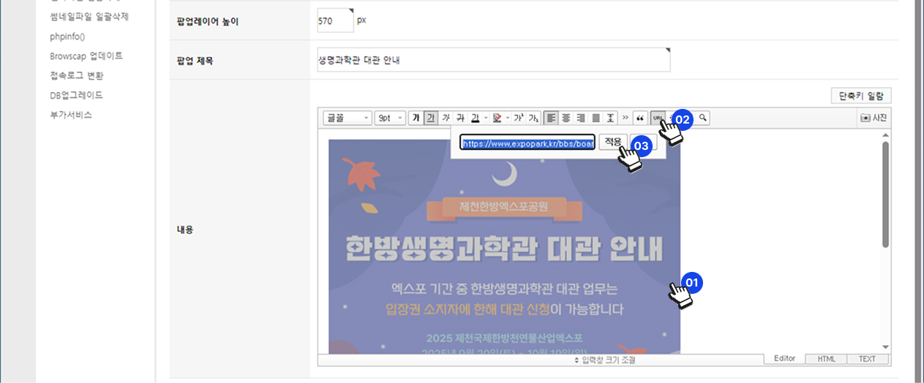Insert blockquote with quote icon

click(640, 118)
